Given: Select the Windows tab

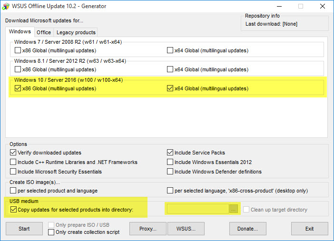Looking at the screenshot, I should click(x=20, y=32).
